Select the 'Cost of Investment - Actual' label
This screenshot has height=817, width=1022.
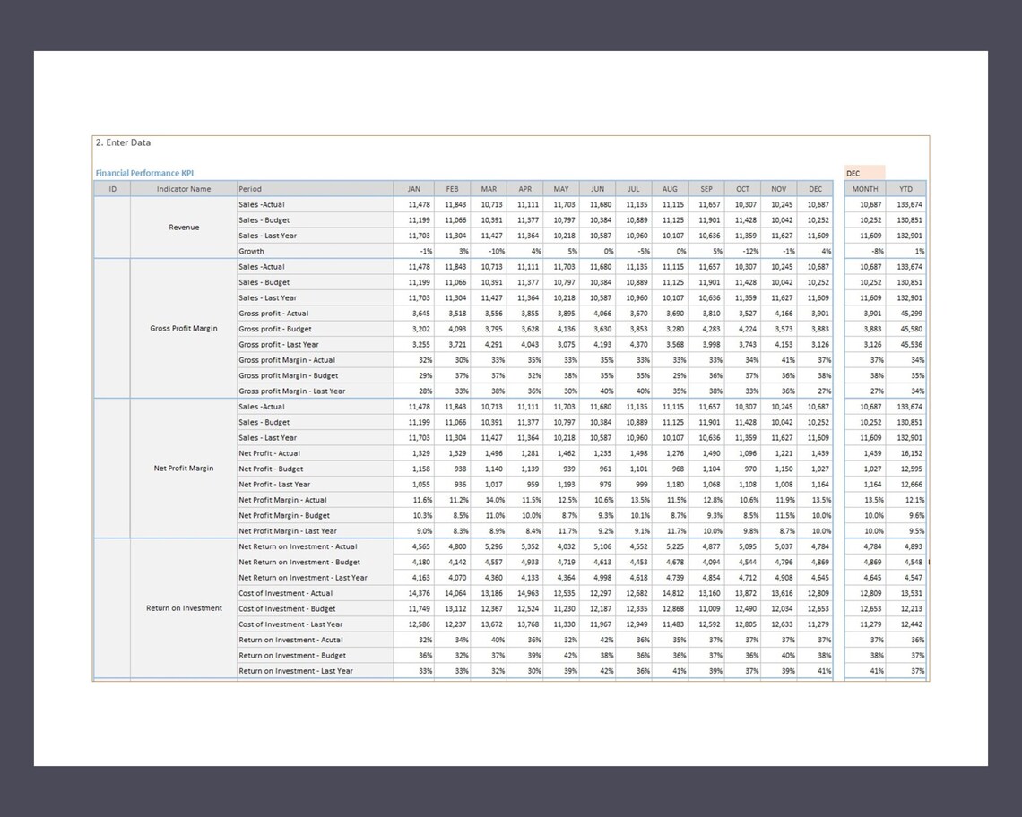pos(287,593)
